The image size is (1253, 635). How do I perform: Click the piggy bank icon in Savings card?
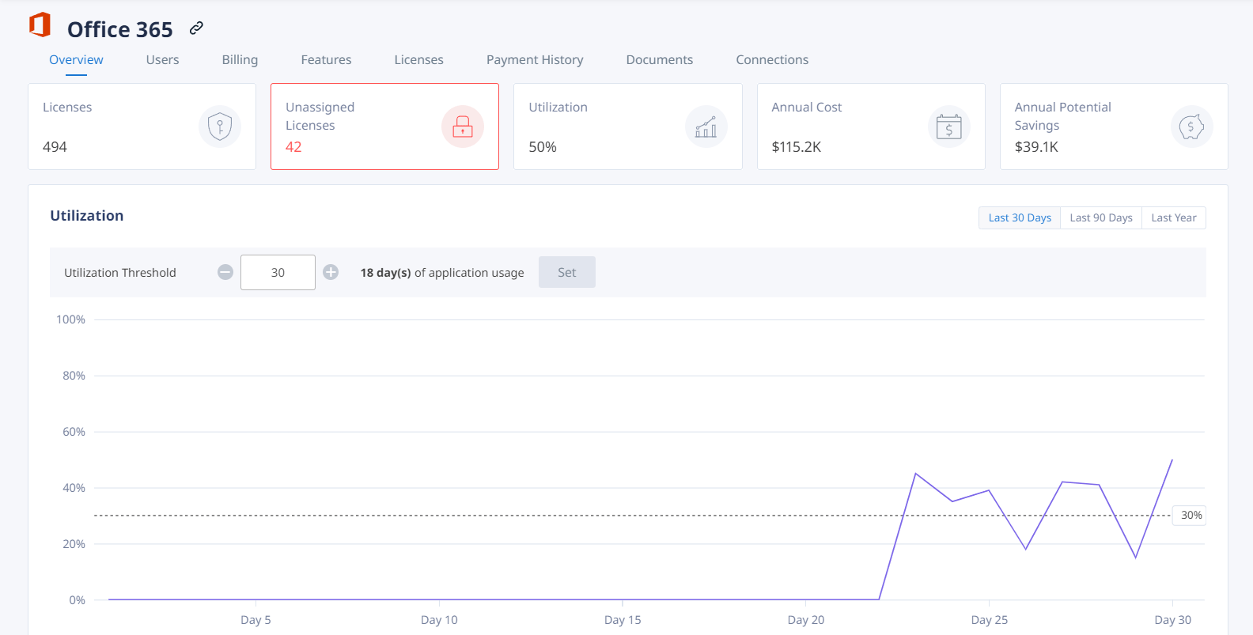[x=1191, y=127]
